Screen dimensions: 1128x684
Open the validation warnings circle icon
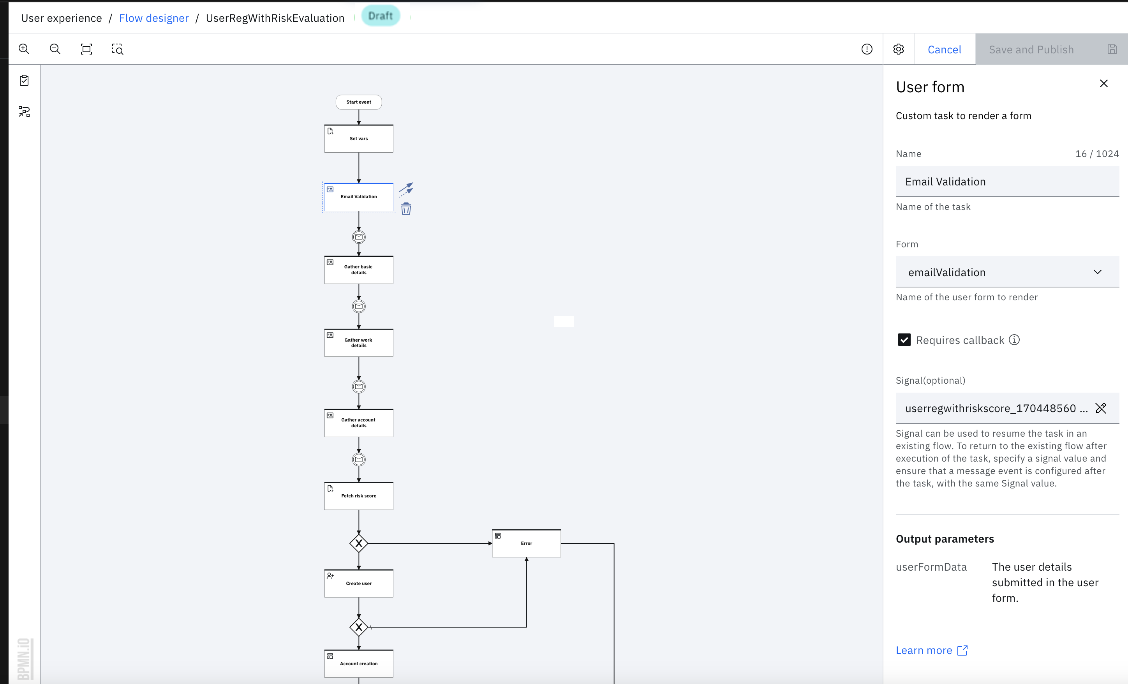click(x=867, y=49)
